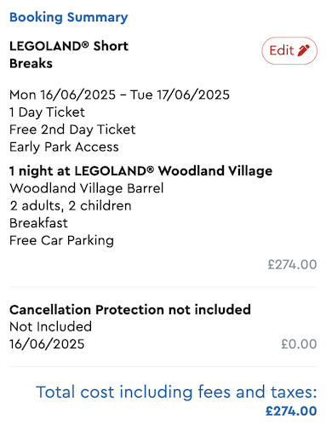Click the Breakfast line item
The image size is (326, 431).
pos(38,223)
